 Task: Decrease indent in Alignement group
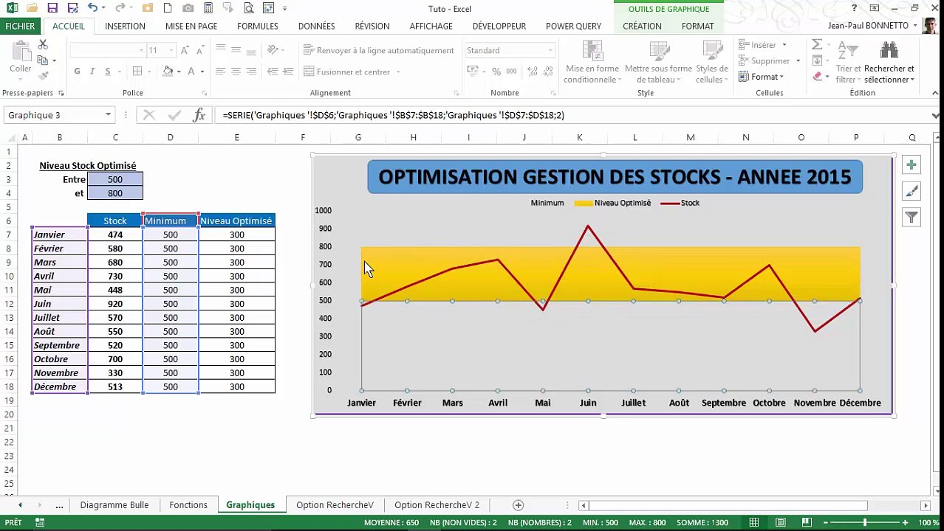click(273, 72)
